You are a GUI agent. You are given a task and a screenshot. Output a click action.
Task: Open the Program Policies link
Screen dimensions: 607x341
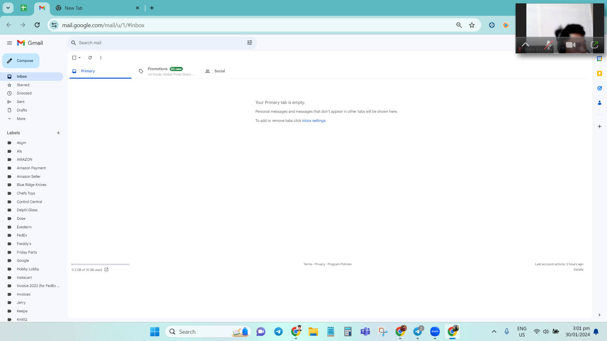[x=339, y=264]
